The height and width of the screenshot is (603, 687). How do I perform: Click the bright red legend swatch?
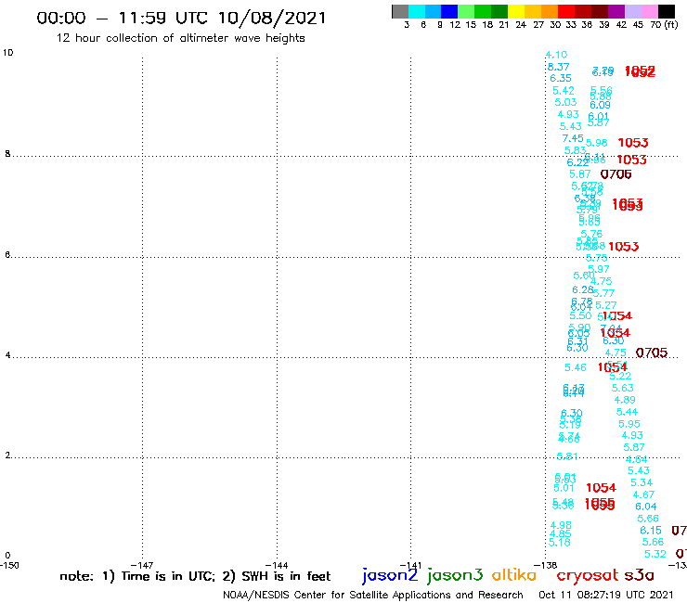pyautogui.click(x=566, y=11)
